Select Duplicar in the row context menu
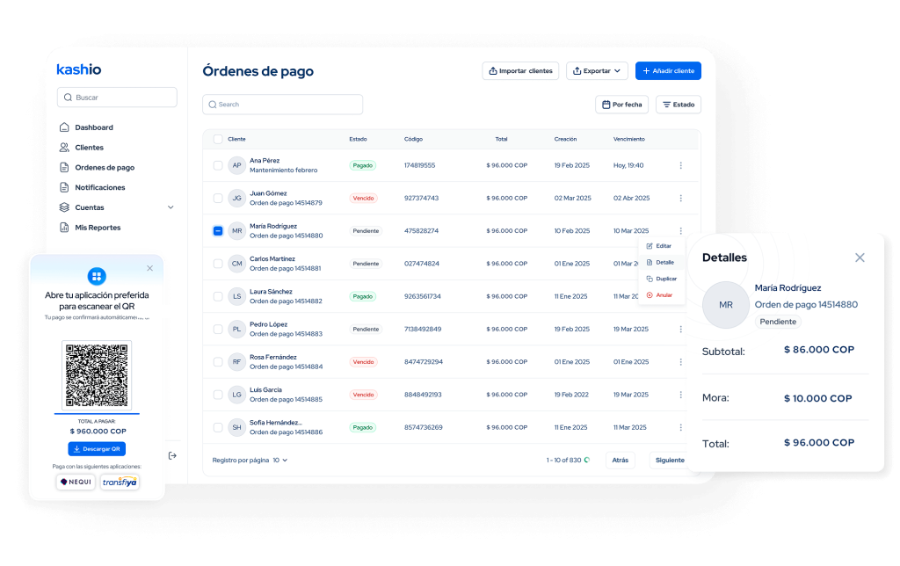Viewport: 900px width, 566px height. pyautogui.click(x=665, y=279)
